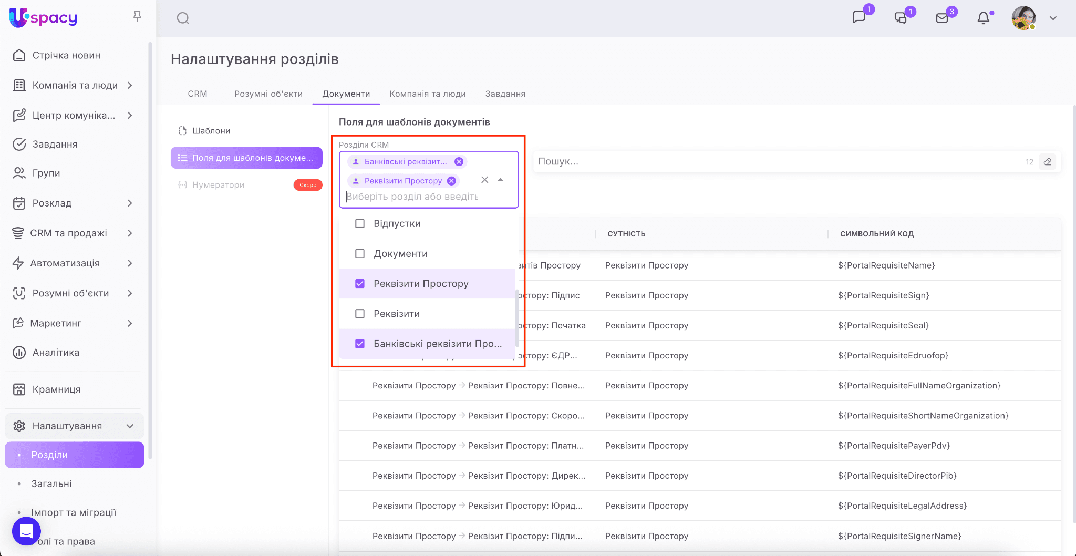
Task: Open the Шаблони section
Action: [211, 131]
